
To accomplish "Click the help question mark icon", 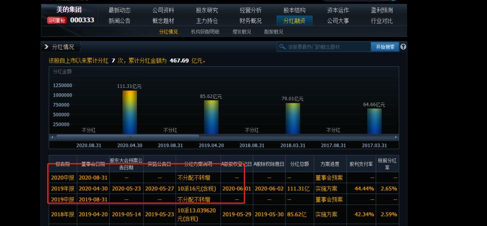I will (x=403, y=47).
